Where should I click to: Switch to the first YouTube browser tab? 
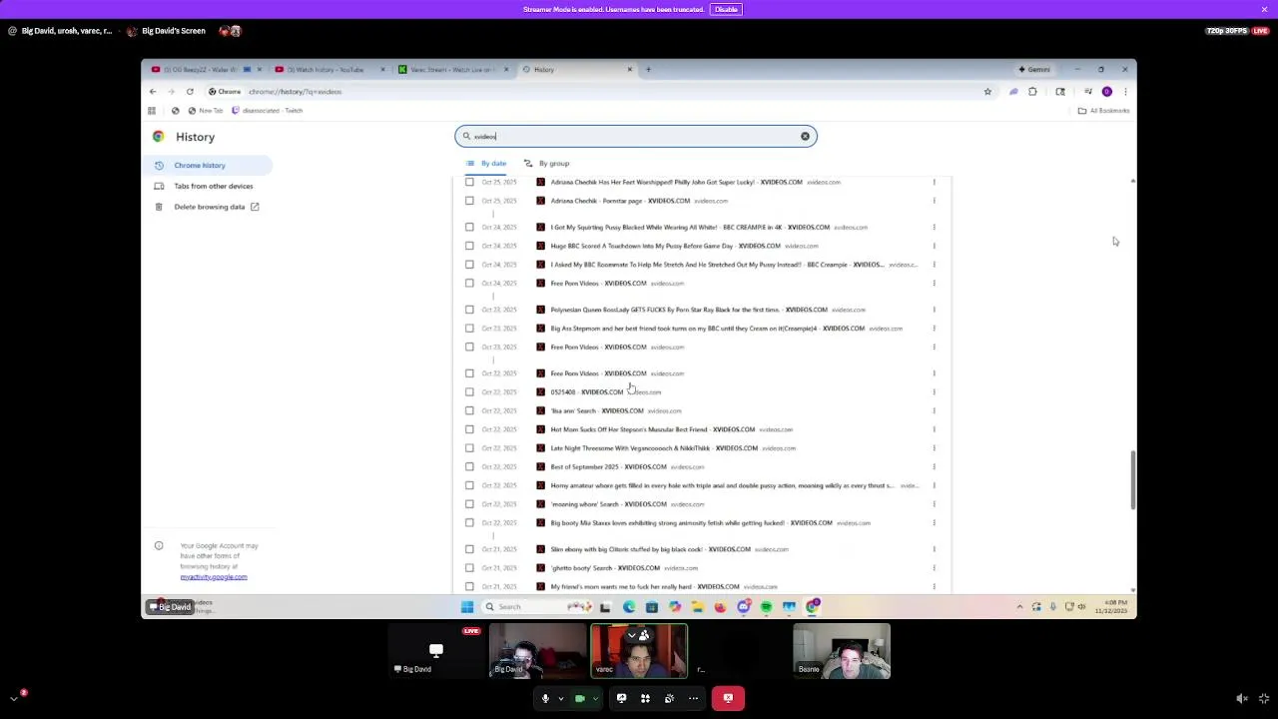(x=207, y=70)
